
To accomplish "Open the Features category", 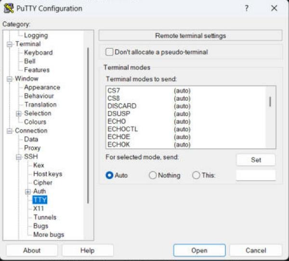I will pyautogui.click(x=37, y=70).
